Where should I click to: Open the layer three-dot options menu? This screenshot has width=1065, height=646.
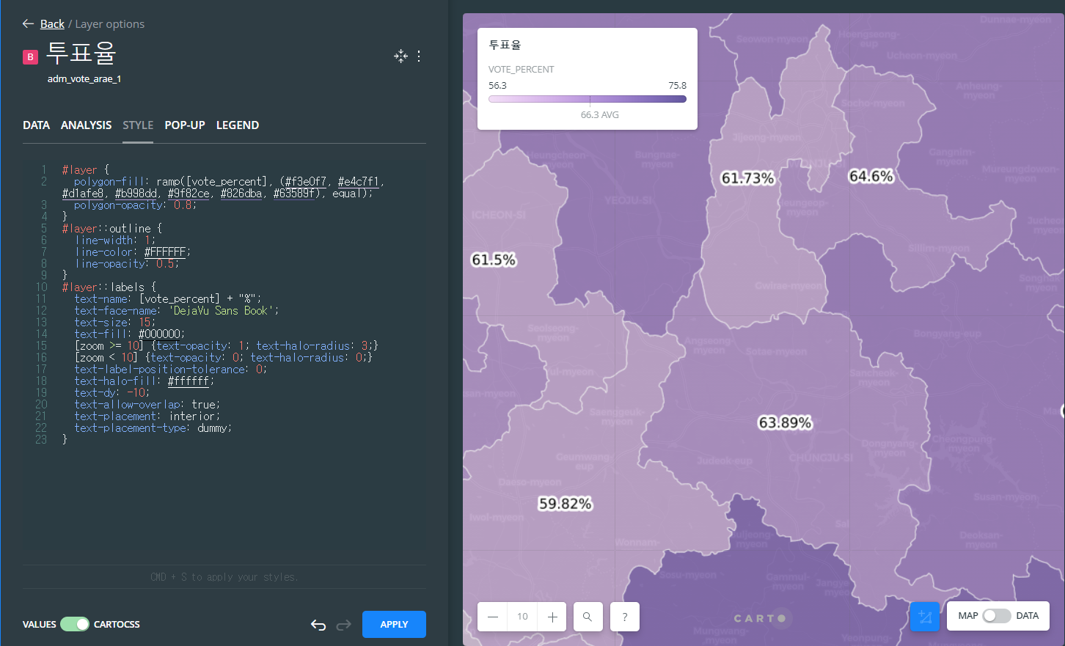pos(419,56)
